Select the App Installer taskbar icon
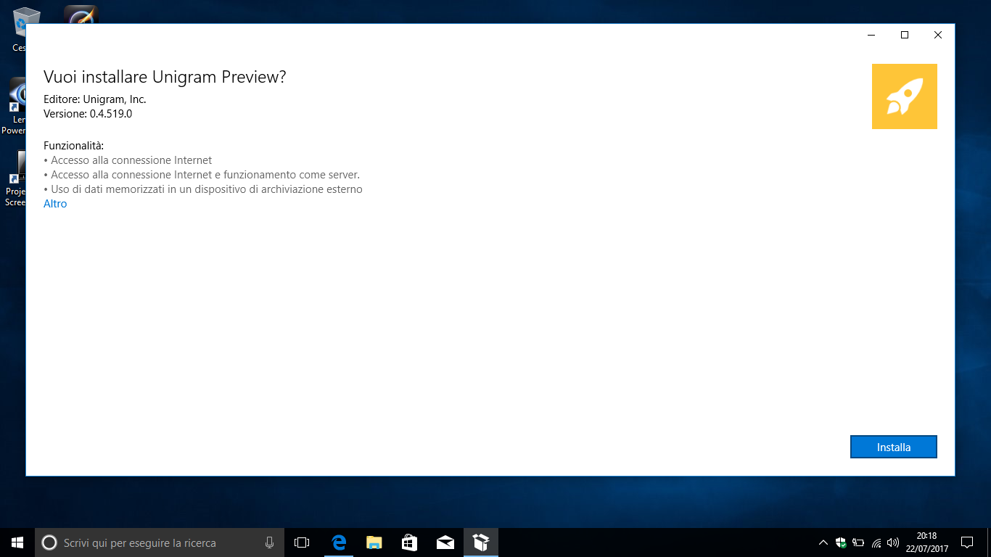The image size is (991, 557). tap(480, 542)
